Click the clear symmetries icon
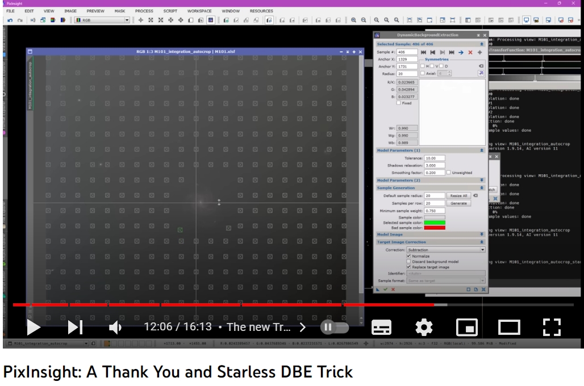Viewport: 584px width, 386px height. point(481,66)
